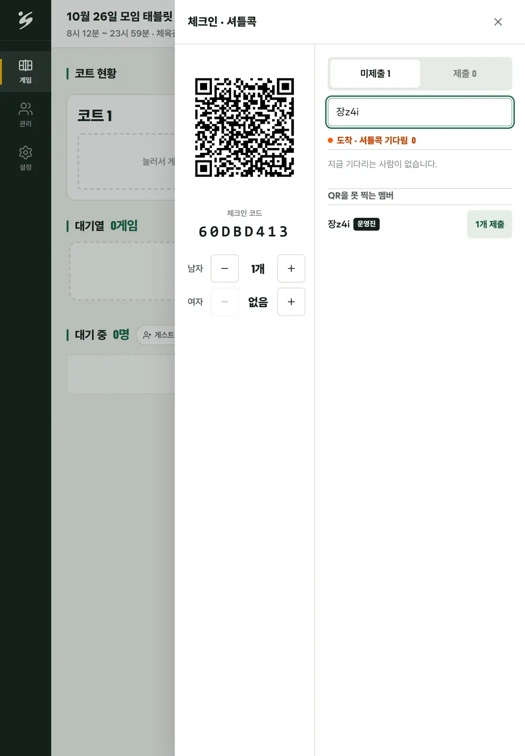Screen dimensions: 525x756
Task: Switch to the 제출 0 tab
Action: [464, 74]
